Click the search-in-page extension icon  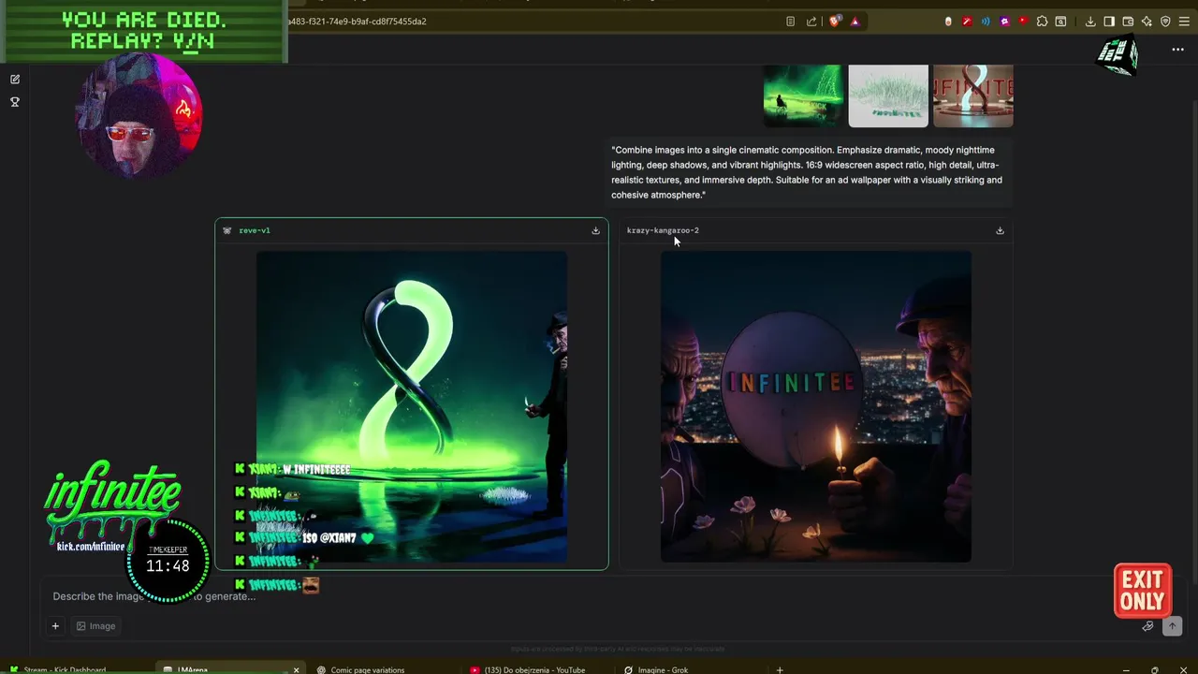(x=1060, y=22)
